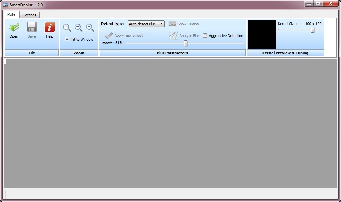The height and width of the screenshot is (202, 341).
Task: Click the 100 x 100 kernel size value
Action: 313,24
